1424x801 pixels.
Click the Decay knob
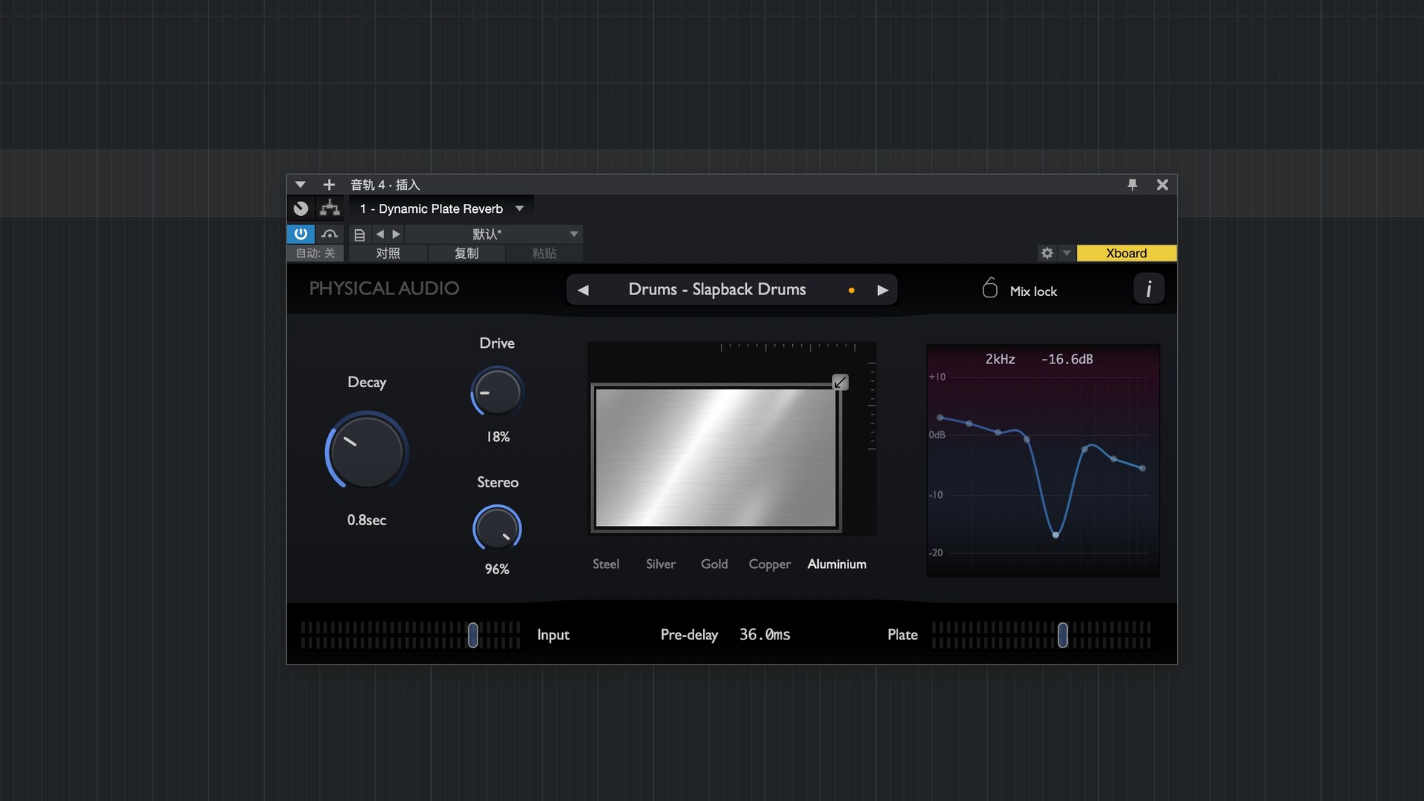(x=367, y=451)
